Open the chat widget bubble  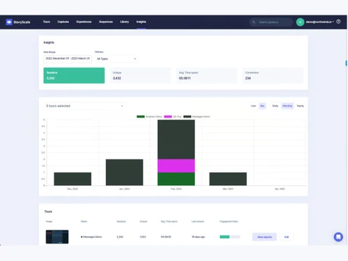tap(338, 237)
